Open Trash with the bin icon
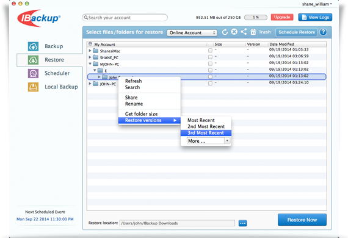The image size is (348, 238). click(x=253, y=32)
